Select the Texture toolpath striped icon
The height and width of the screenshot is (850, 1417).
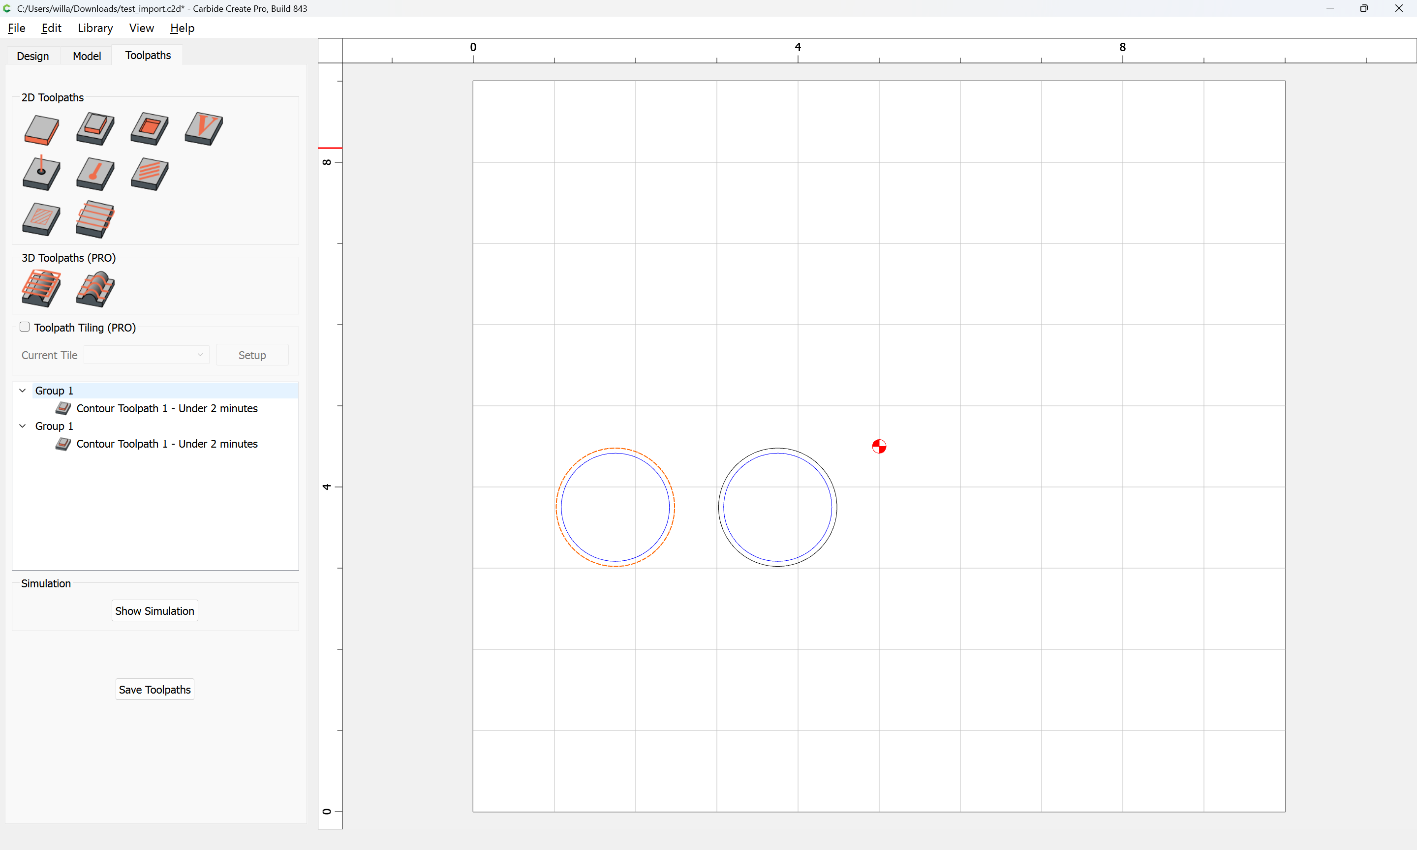tap(150, 174)
